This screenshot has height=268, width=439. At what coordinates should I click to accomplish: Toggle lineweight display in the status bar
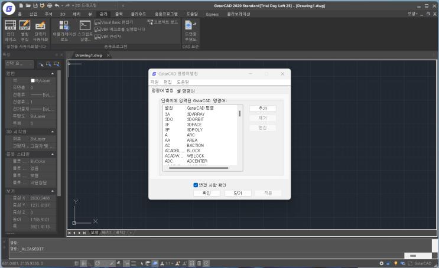[x=134, y=263]
